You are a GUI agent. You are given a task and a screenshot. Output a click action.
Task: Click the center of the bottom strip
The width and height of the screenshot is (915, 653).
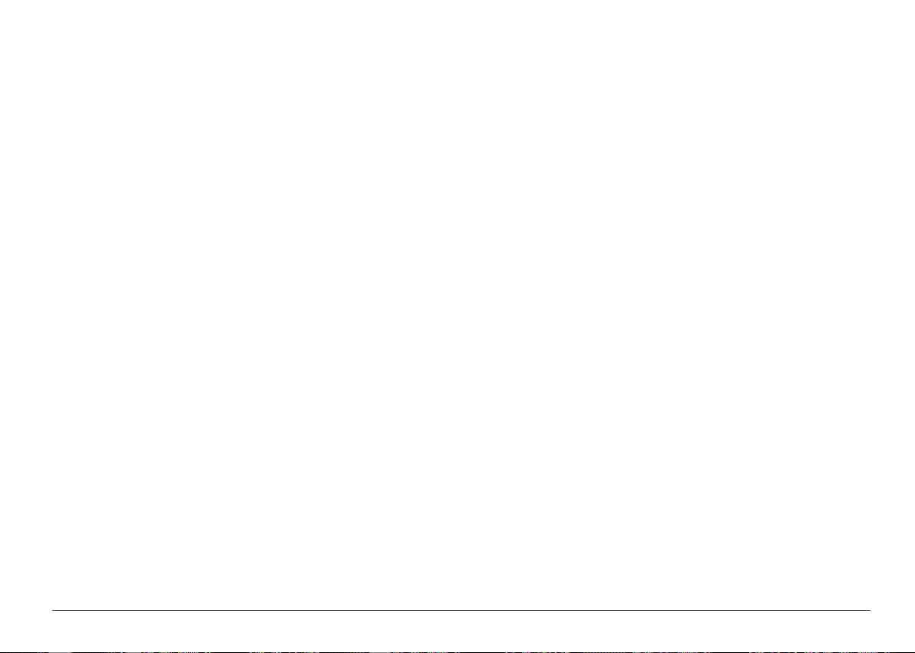tap(457, 651)
